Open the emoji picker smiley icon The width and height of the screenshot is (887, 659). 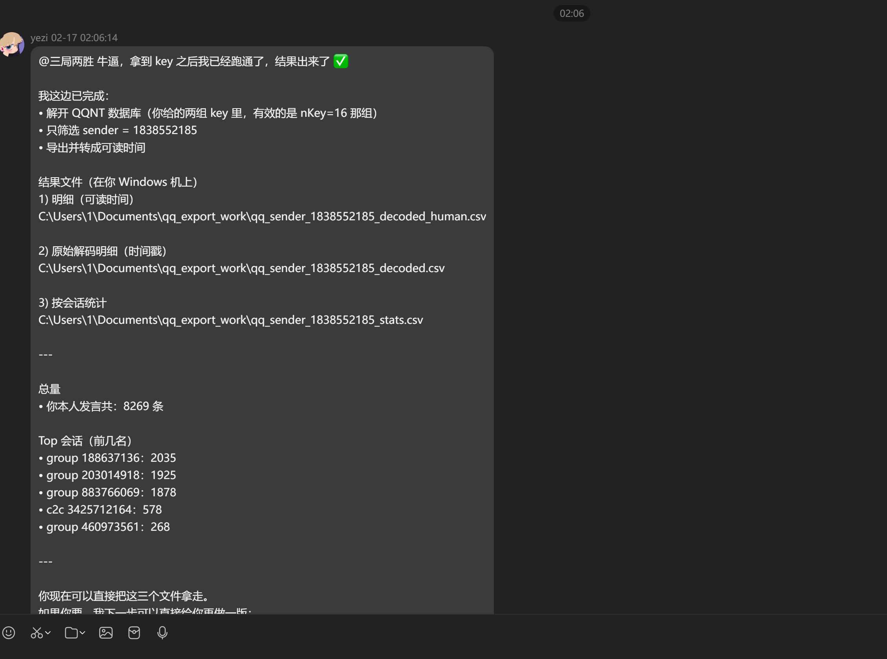9,633
